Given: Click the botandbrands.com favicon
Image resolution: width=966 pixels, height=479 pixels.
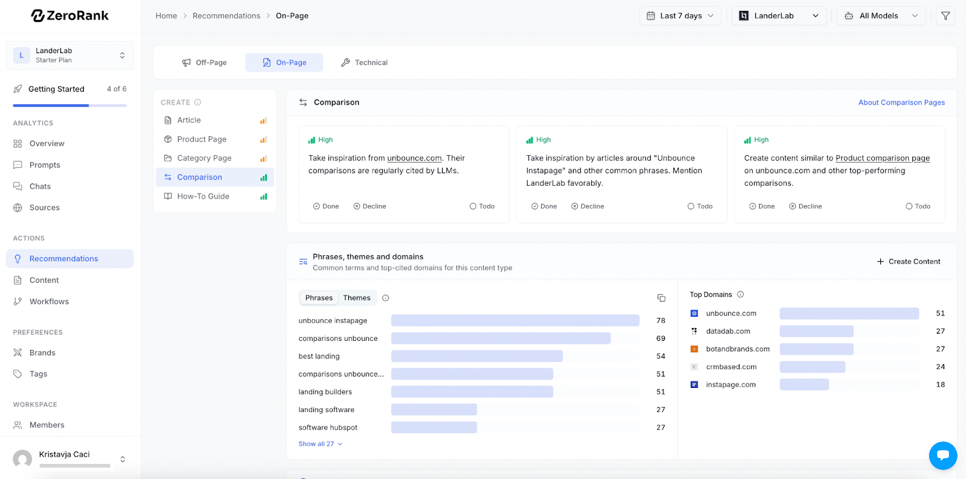Looking at the screenshot, I should pyautogui.click(x=694, y=349).
